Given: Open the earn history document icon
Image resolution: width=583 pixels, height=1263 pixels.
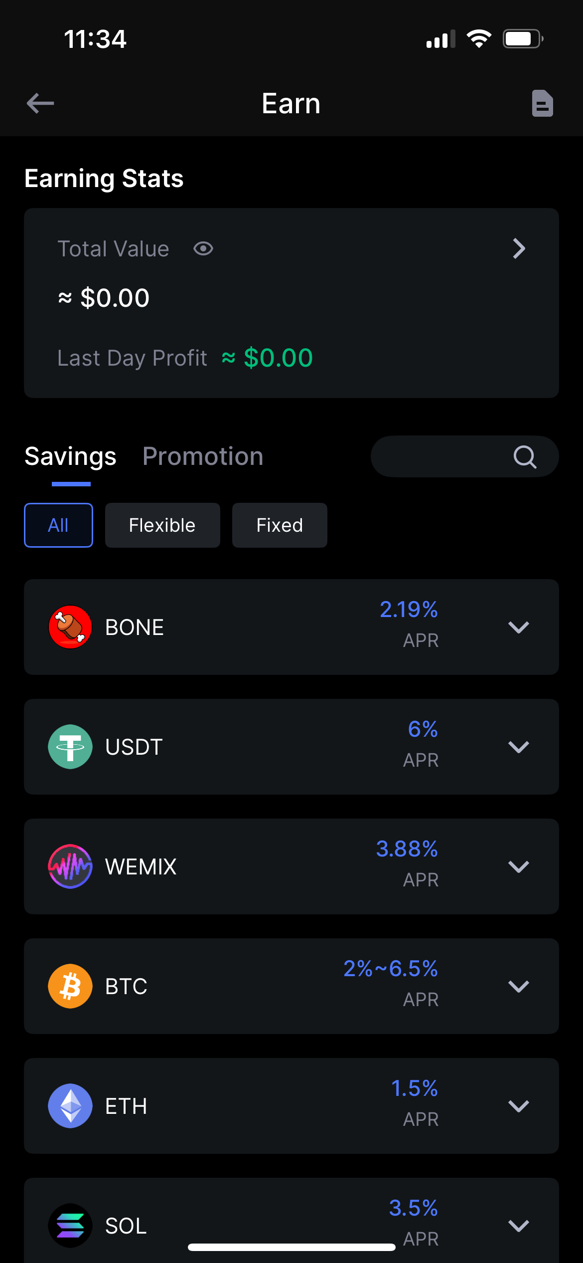Looking at the screenshot, I should [x=542, y=103].
